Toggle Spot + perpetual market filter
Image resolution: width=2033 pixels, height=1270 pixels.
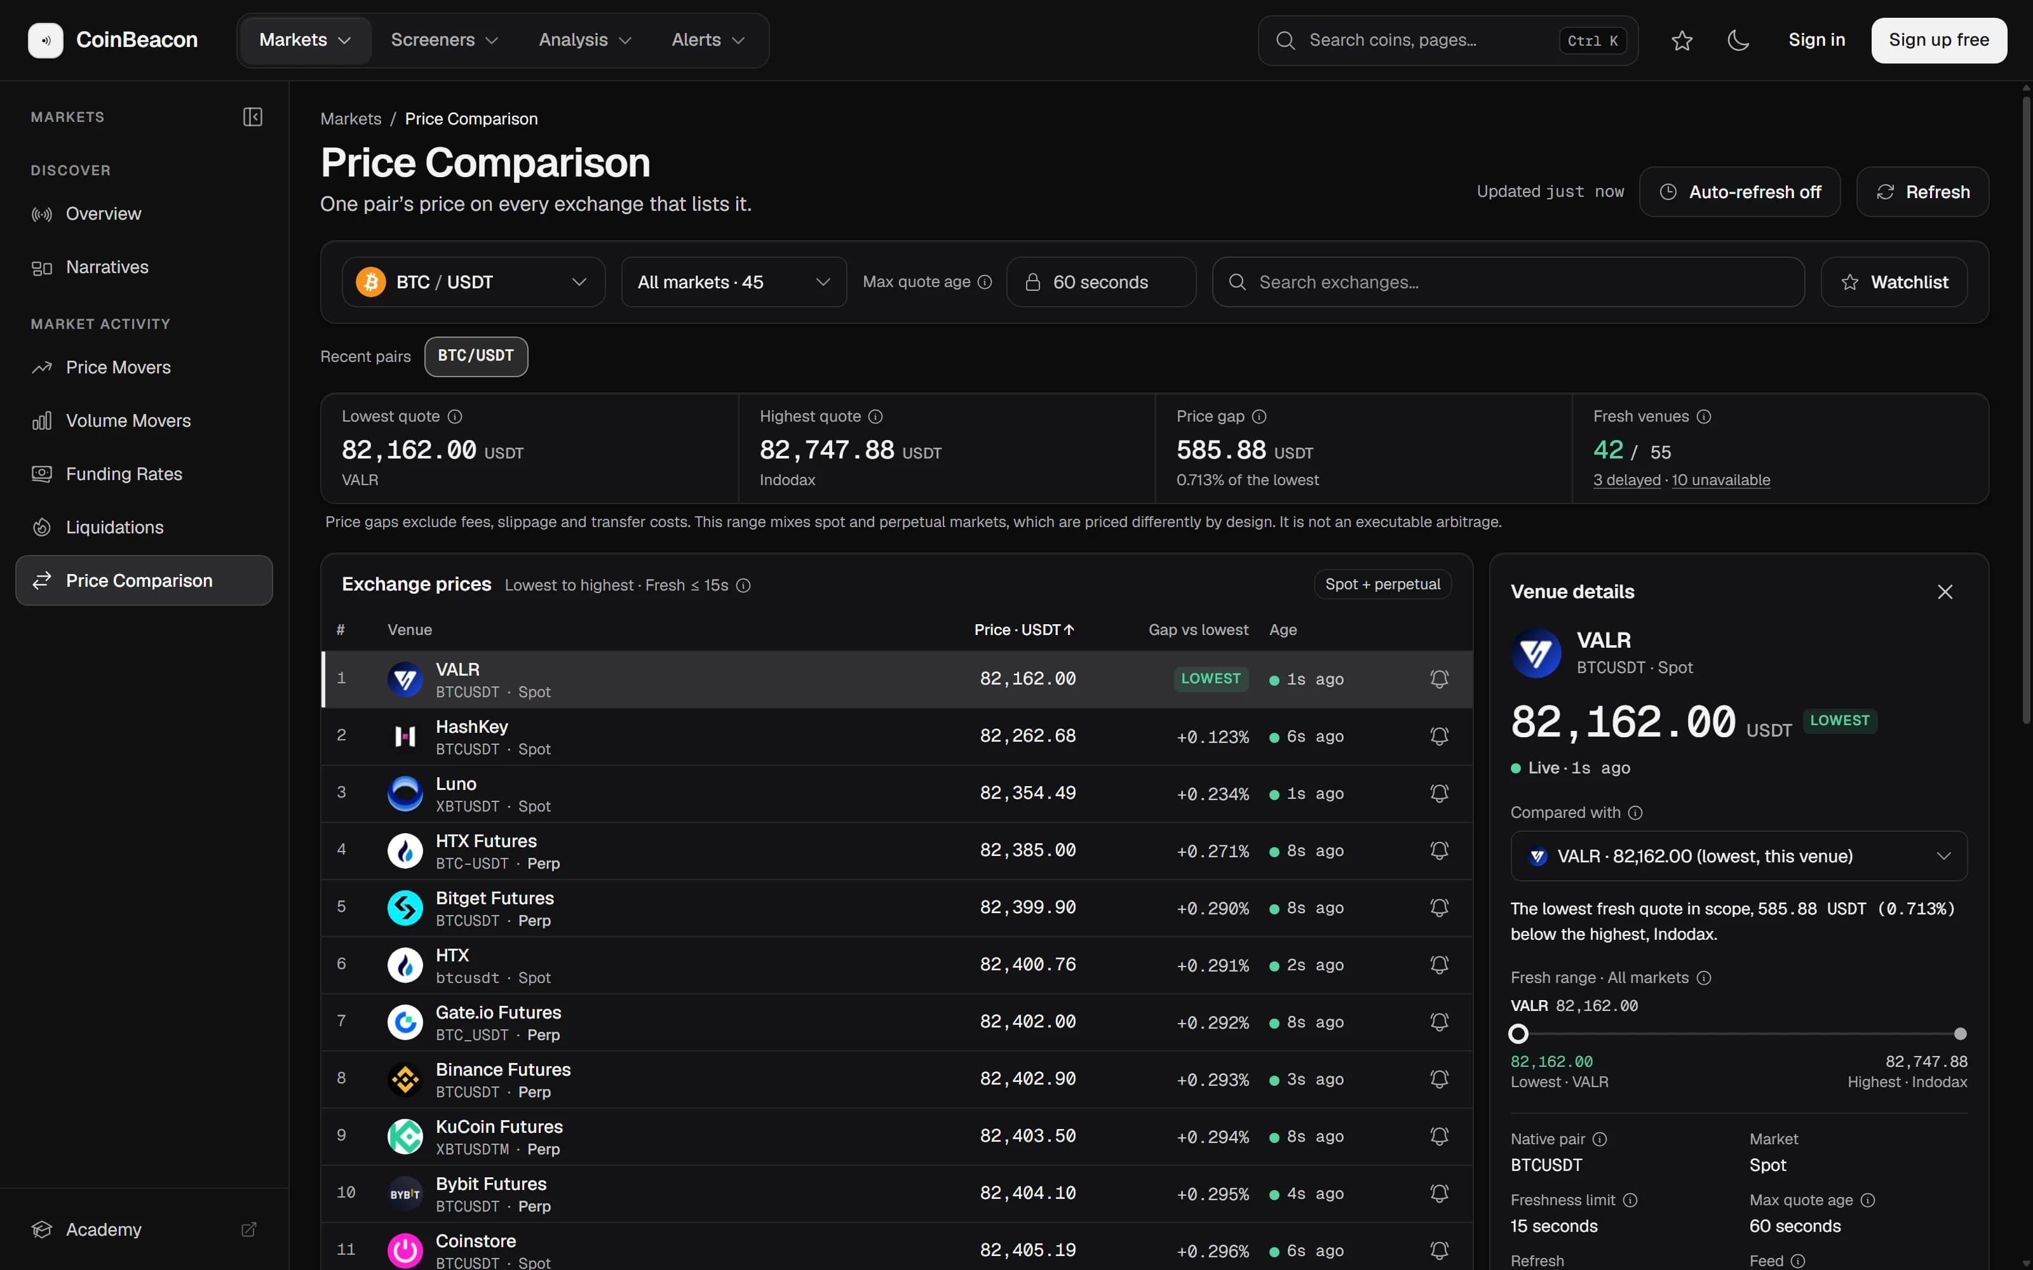[x=1382, y=585]
